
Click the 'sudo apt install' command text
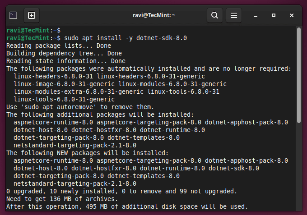(x=93, y=38)
